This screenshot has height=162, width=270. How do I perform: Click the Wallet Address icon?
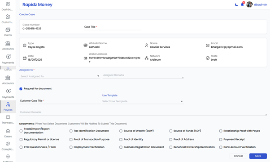pos(85,58)
